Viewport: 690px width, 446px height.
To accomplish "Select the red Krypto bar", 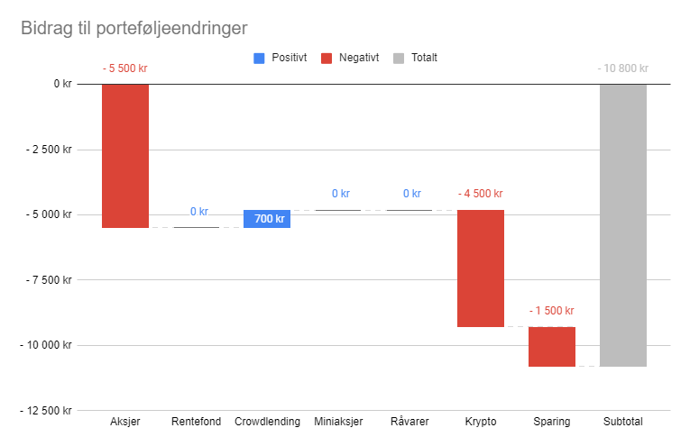I will tap(481, 269).
